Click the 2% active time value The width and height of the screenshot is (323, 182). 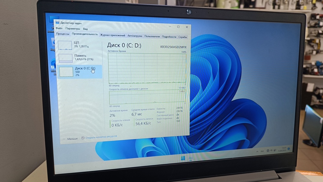click(x=112, y=115)
